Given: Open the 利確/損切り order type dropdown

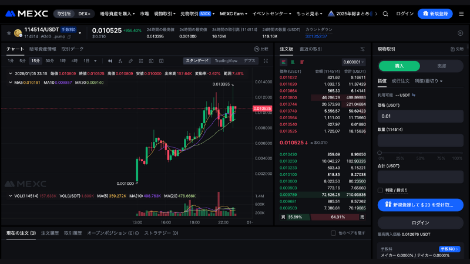Looking at the screenshot, I should coord(429,81).
